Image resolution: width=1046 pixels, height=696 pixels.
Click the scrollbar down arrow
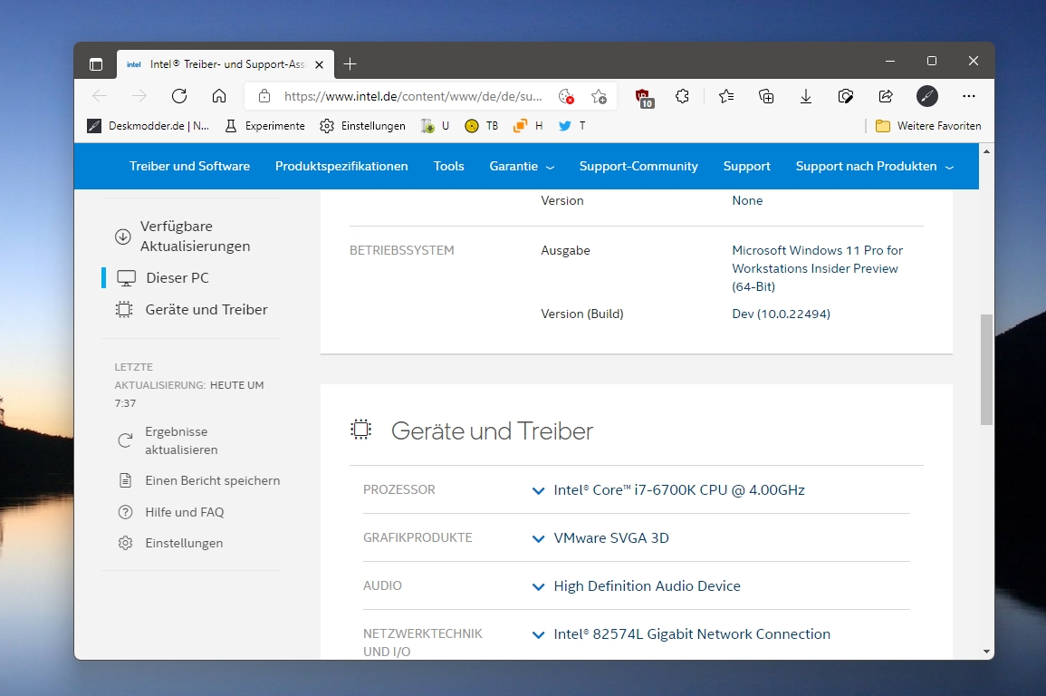point(986,652)
